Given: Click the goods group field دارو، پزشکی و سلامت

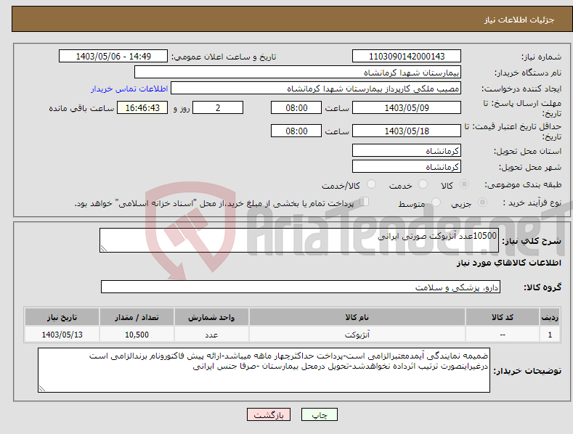Looking at the screenshot, I should coord(301,287).
